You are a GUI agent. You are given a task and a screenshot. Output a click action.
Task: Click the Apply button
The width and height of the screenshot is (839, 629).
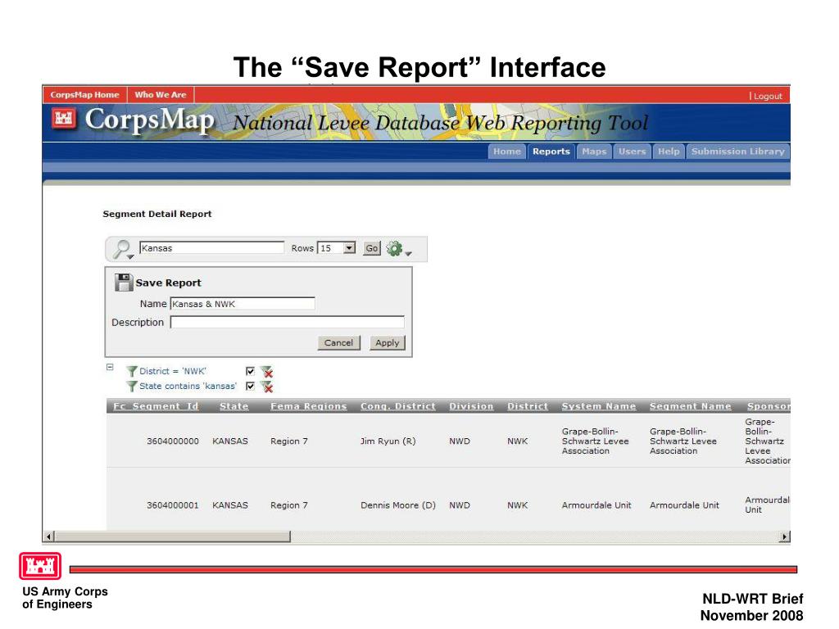coord(388,343)
